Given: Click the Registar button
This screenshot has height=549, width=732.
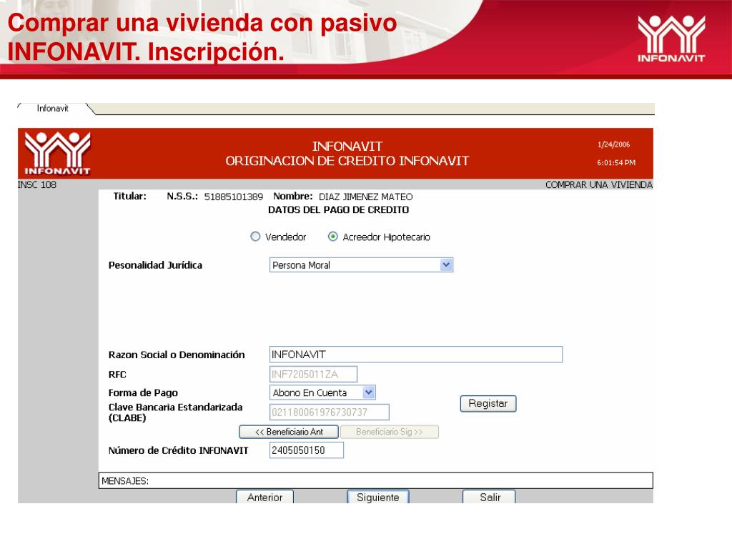Looking at the screenshot, I should tap(488, 403).
